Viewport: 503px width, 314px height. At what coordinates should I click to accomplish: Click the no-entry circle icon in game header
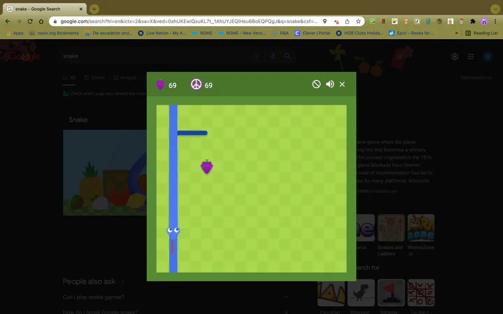(316, 84)
